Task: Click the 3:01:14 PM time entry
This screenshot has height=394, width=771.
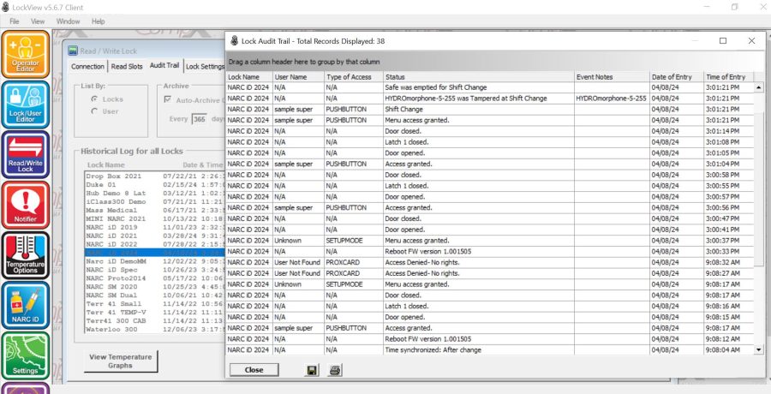Action: tap(729, 131)
